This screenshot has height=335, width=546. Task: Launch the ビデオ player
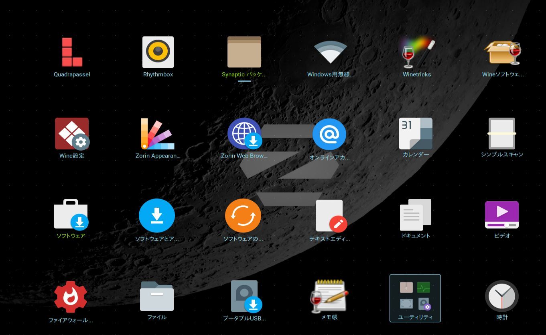502,215
